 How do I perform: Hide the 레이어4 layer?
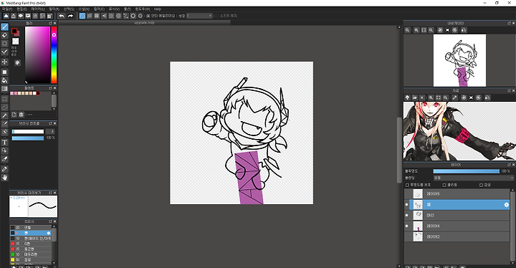tap(407, 226)
